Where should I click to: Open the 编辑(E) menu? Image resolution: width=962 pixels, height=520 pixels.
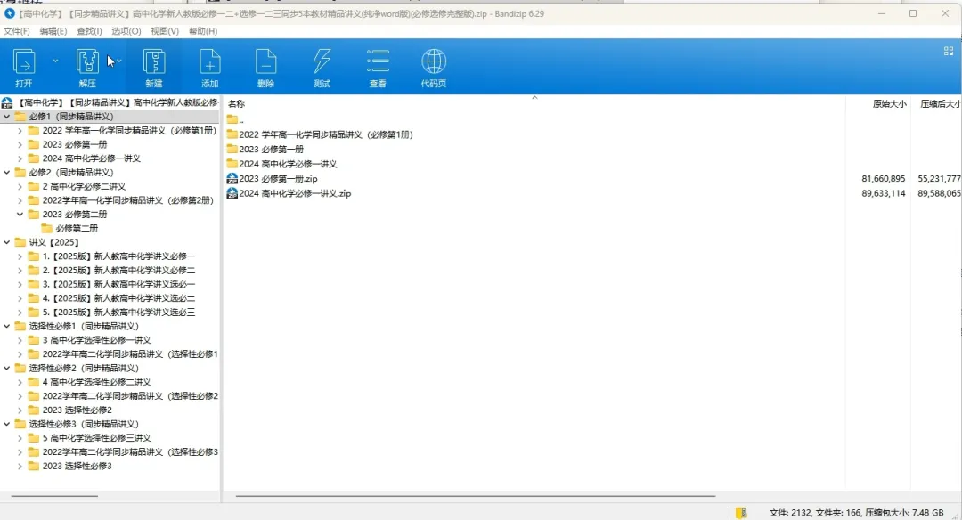(53, 30)
